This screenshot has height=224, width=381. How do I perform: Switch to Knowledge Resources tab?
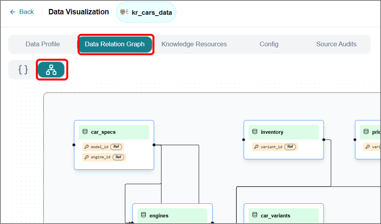194,44
